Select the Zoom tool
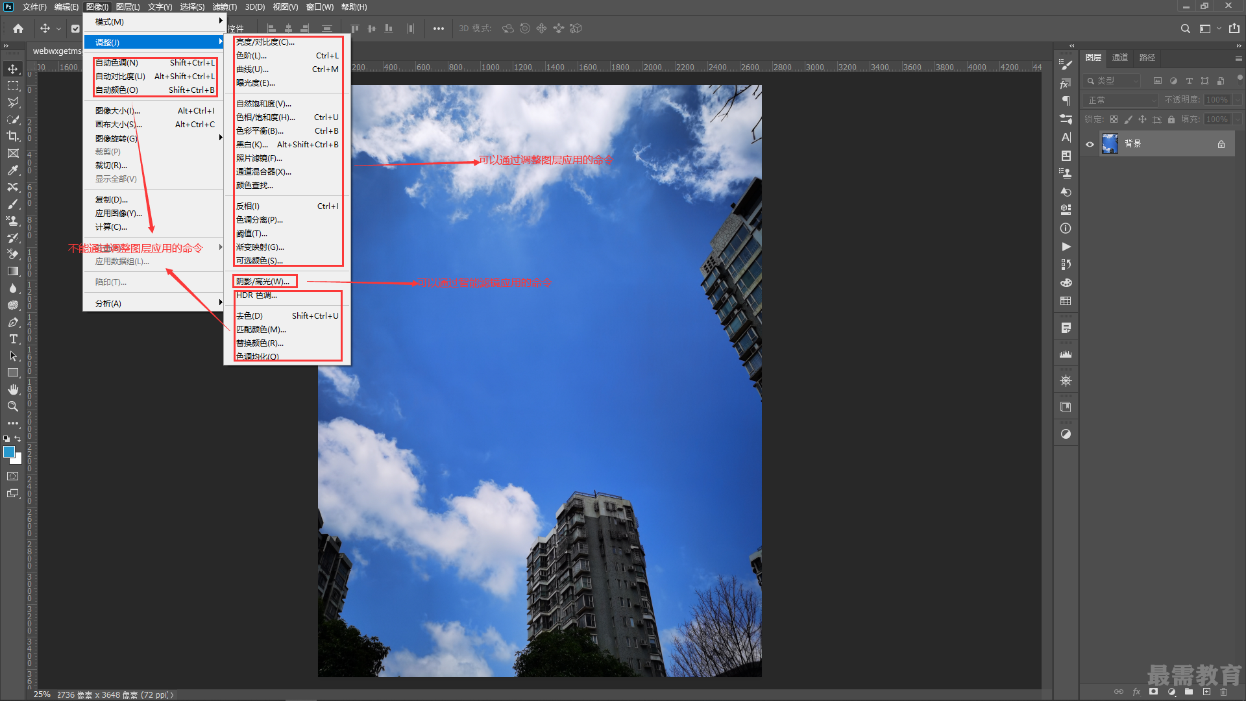Viewport: 1246px width, 701px height. [x=13, y=406]
